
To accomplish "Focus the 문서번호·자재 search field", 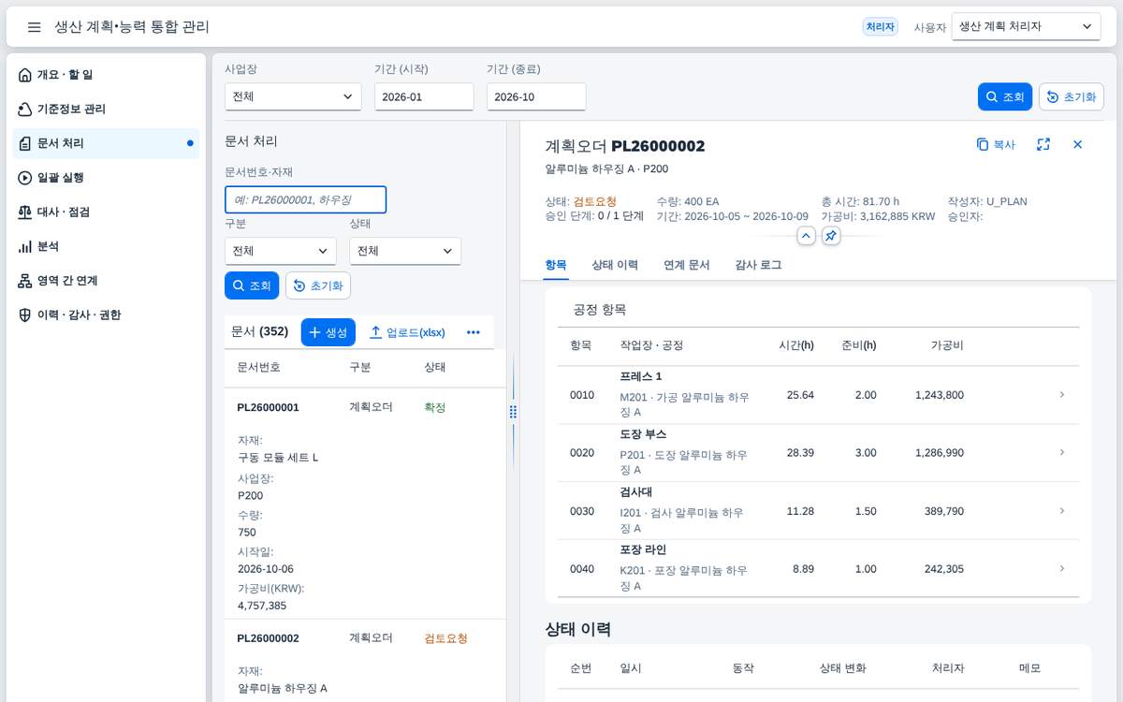I will [305, 199].
